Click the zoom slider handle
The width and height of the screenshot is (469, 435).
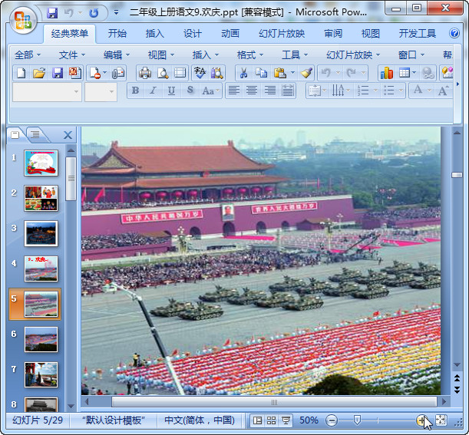click(356, 420)
